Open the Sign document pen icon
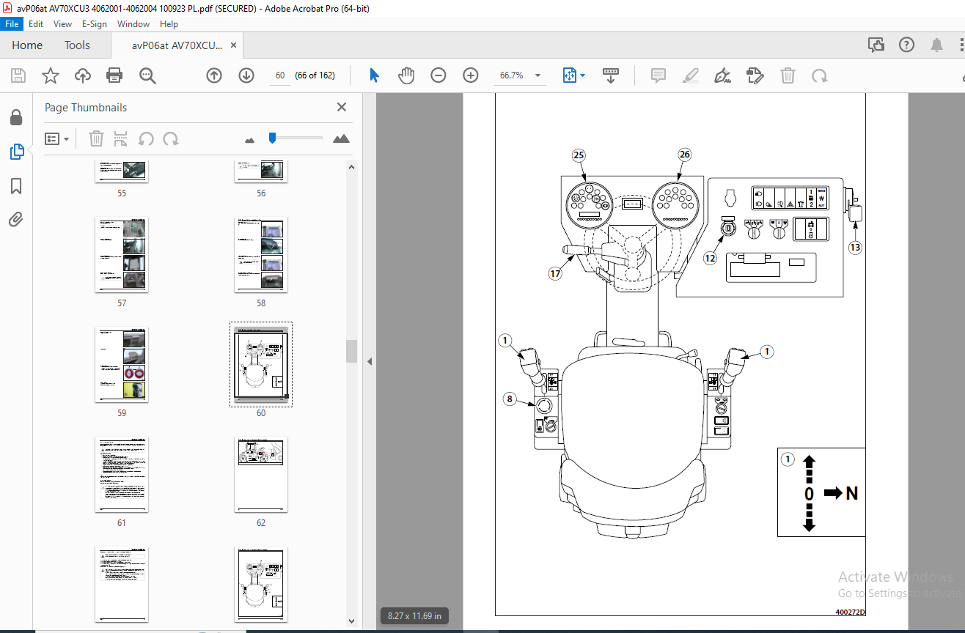Image resolution: width=965 pixels, height=633 pixels. click(723, 75)
